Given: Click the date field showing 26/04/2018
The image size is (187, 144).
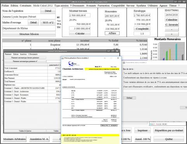Looking at the screenshot, I should (172, 15).
